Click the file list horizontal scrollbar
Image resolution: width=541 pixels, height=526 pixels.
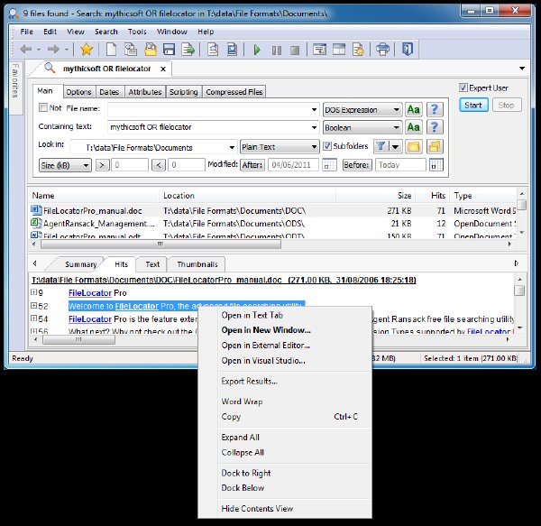160,244
